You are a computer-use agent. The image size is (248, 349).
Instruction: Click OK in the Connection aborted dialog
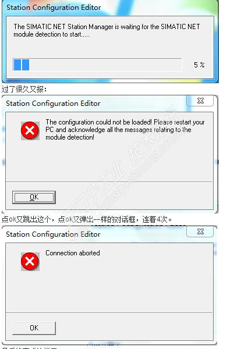[x=34, y=328]
